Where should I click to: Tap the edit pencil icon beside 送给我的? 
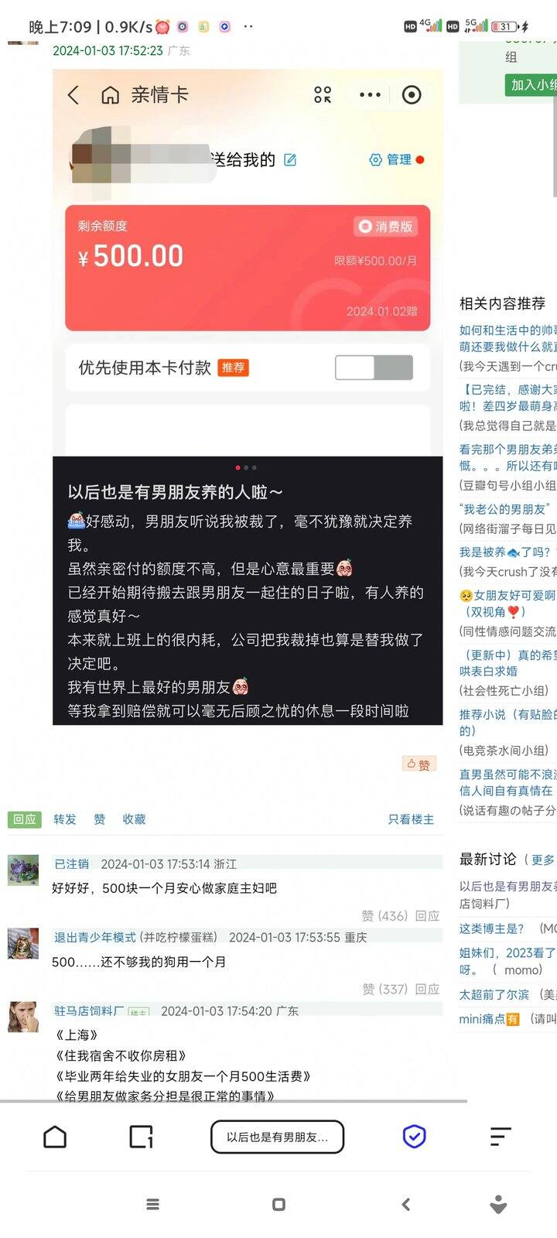coord(290,160)
